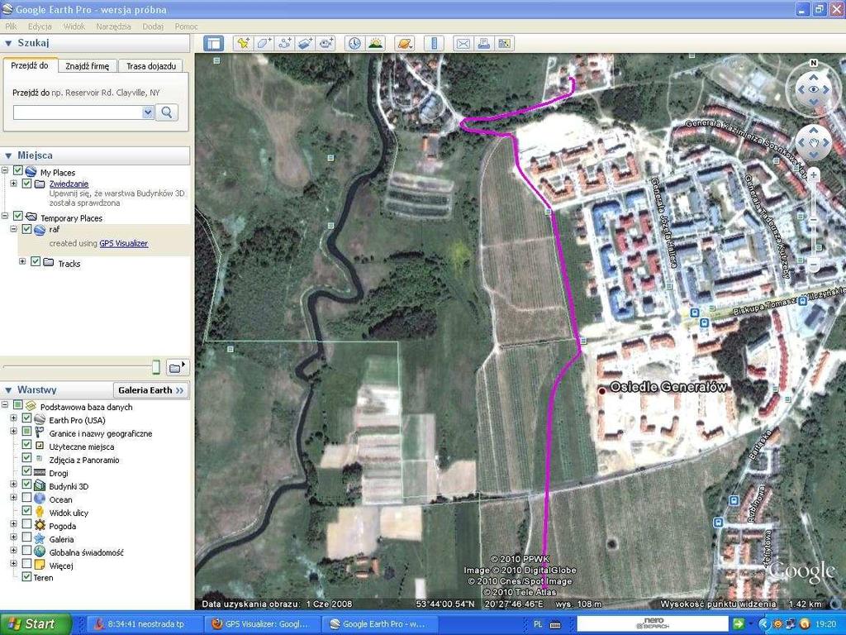This screenshot has width=846, height=635.
Task: Open the Widok menu
Action: (x=74, y=26)
